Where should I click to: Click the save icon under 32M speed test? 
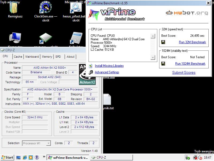point(163,42)
